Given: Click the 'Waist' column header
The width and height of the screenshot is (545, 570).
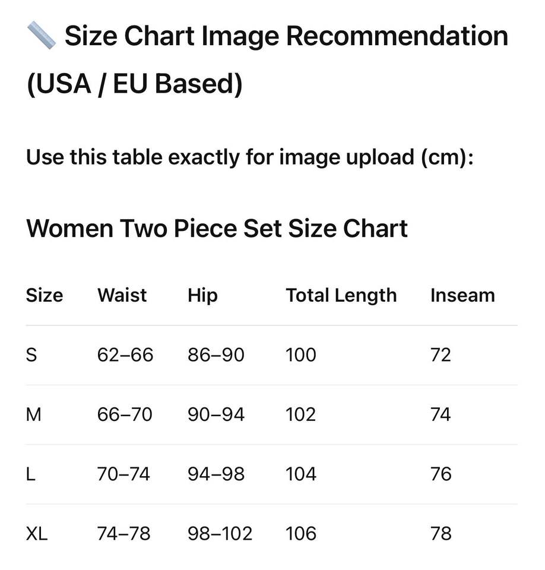Looking at the screenshot, I should coord(122,295).
